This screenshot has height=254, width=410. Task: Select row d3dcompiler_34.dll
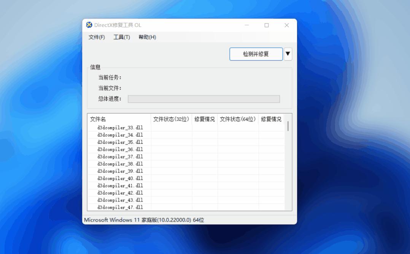186,135
